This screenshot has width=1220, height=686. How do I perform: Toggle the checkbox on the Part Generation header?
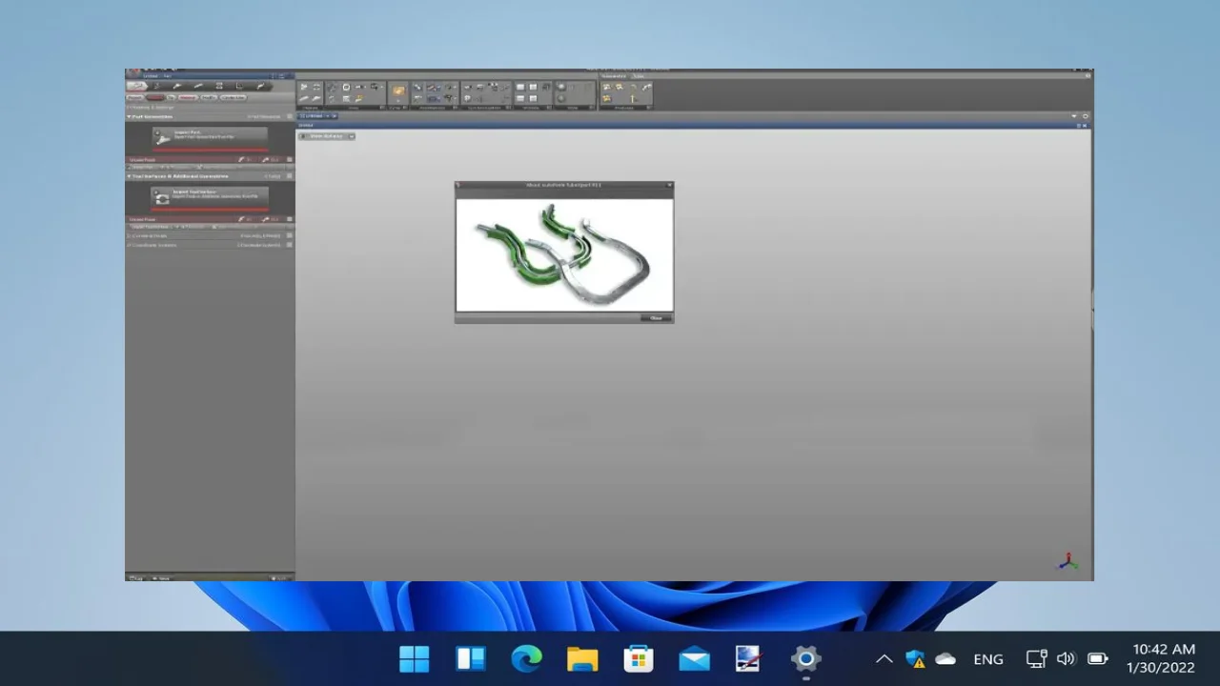(x=290, y=116)
